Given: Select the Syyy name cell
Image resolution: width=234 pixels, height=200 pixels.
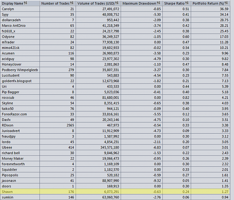Looking at the screenshot, I should [x=20, y=15].
